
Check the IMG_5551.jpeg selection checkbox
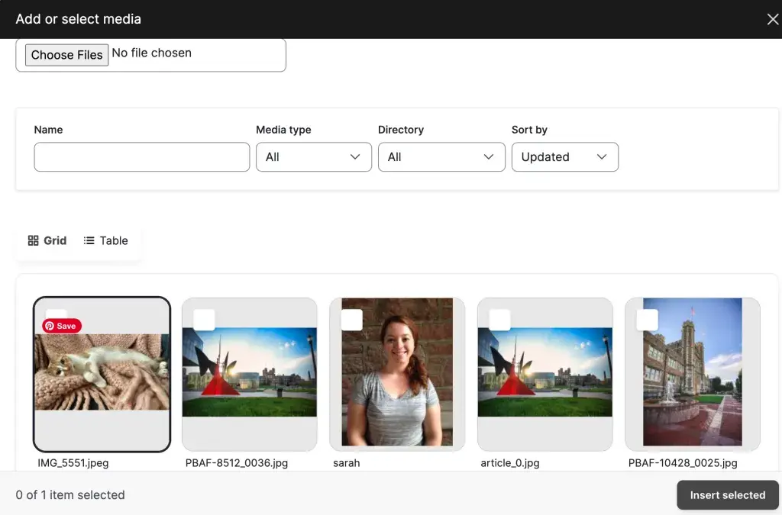click(x=57, y=314)
